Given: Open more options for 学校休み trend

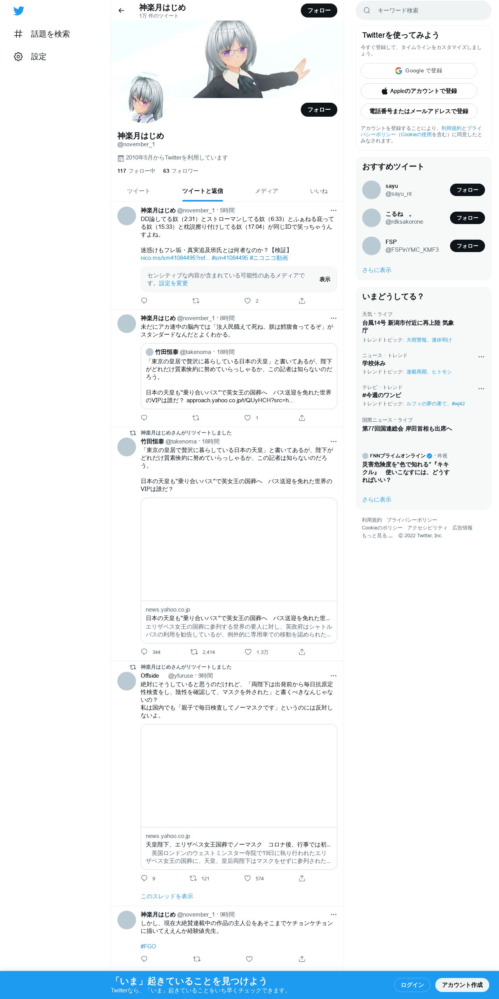Looking at the screenshot, I should coord(481,357).
